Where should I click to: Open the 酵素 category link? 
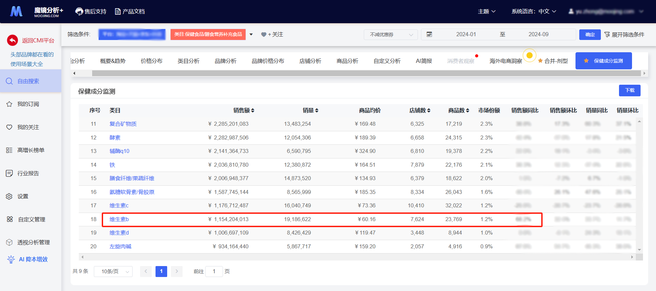(x=115, y=138)
